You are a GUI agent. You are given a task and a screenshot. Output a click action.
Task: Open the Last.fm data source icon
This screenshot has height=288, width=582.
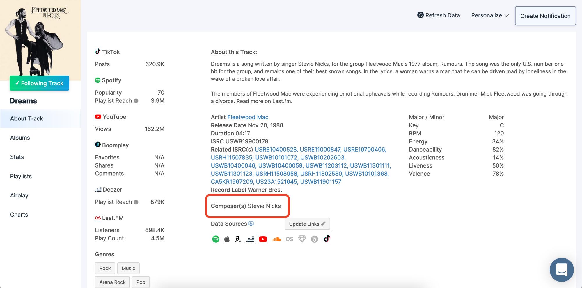point(290,239)
